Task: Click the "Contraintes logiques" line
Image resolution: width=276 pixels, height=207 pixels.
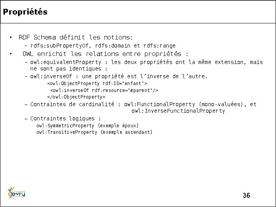Action: pyautogui.click(x=66, y=118)
